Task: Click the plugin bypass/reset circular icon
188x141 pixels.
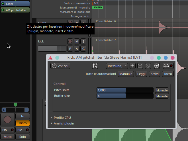Action: coord(156,66)
